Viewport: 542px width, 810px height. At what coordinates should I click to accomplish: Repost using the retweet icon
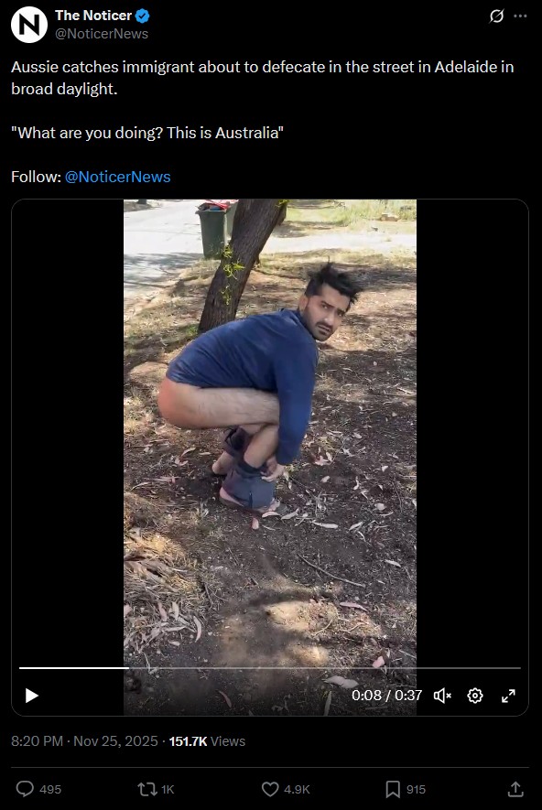click(146, 789)
